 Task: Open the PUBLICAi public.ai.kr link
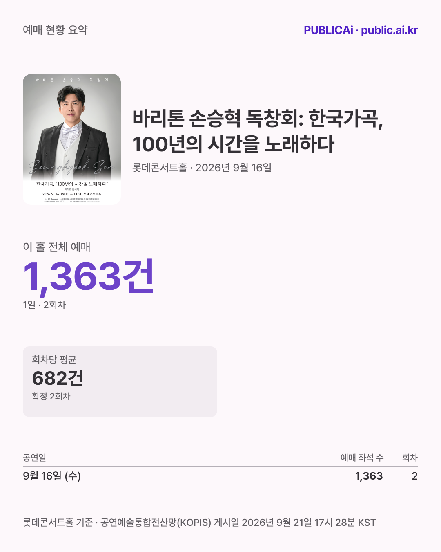tap(361, 30)
